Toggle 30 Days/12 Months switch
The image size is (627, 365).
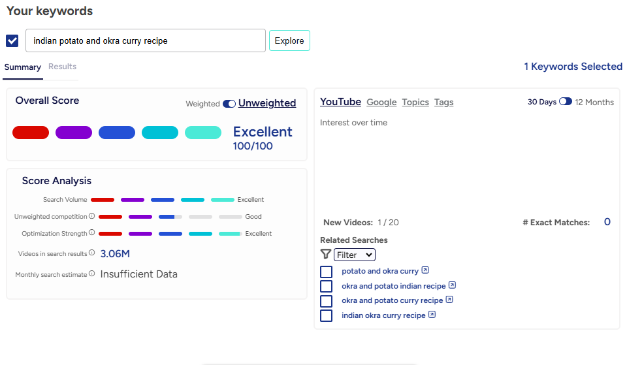click(566, 102)
